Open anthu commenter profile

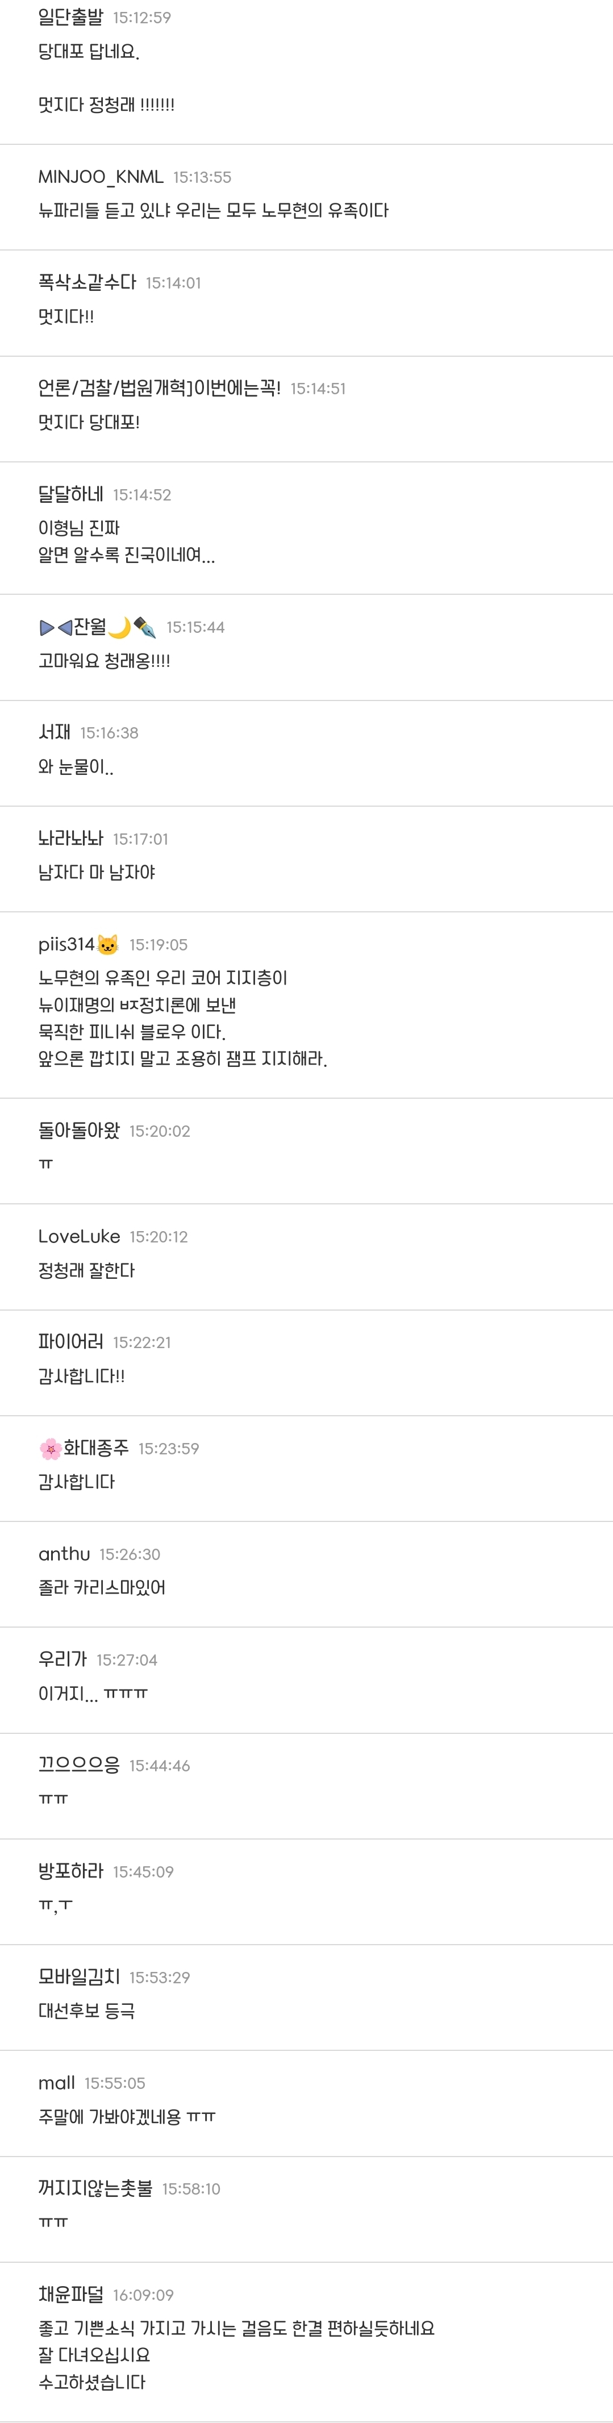64,1554
